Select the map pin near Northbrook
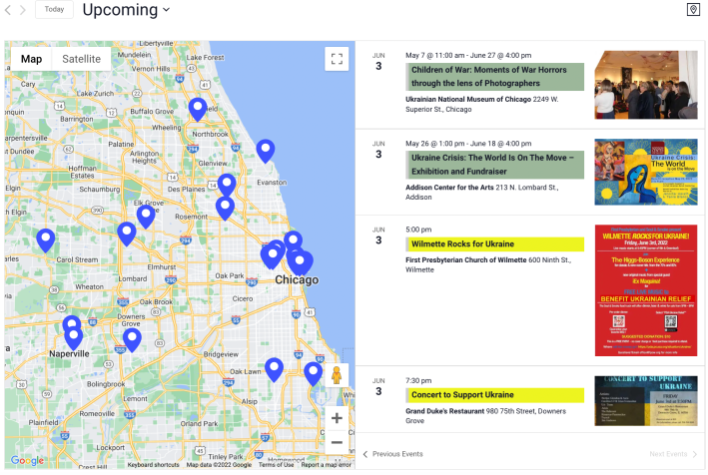This screenshot has width=708, height=475. pos(198,110)
